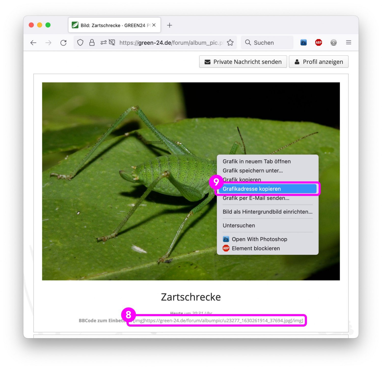Reload the current page
The height and width of the screenshot is (369, 382).
(63, 43)
